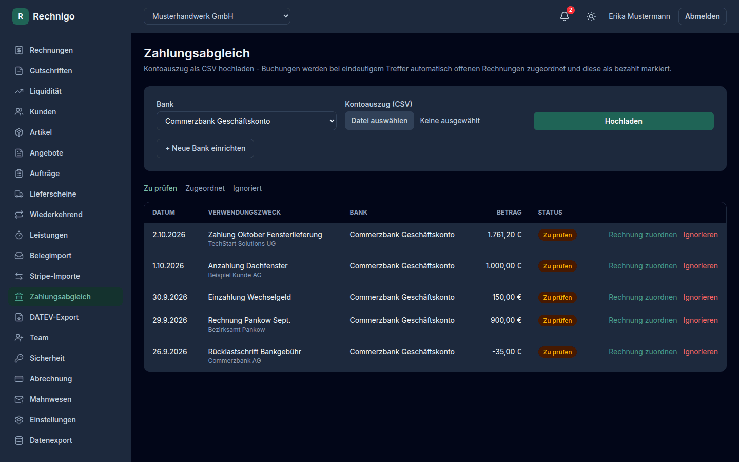The image size is (739, 462).
Task: Click the Lieferscheine truck icon
Action: click(19, 194)
